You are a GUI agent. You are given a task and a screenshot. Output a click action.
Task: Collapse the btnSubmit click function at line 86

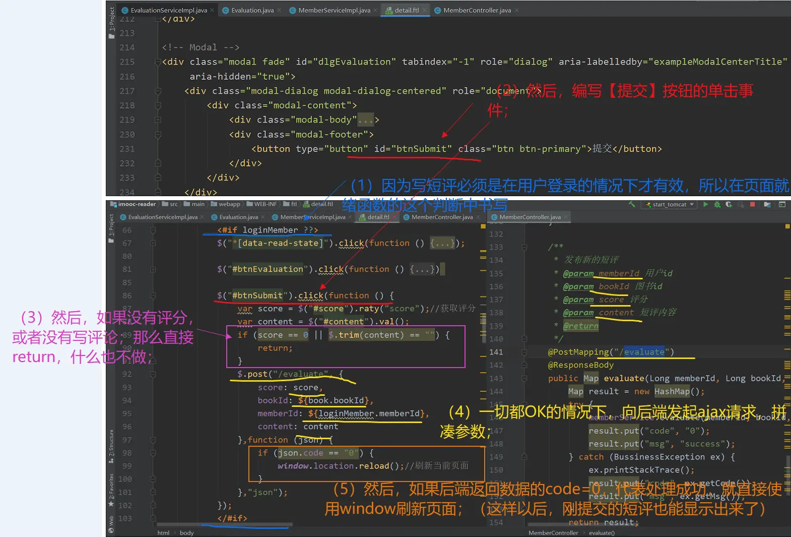pos(153,295)
